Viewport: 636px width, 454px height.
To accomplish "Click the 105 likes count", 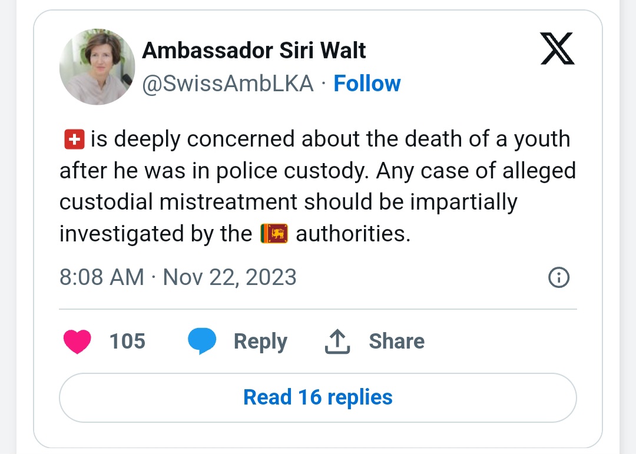I will click(127, 341).
